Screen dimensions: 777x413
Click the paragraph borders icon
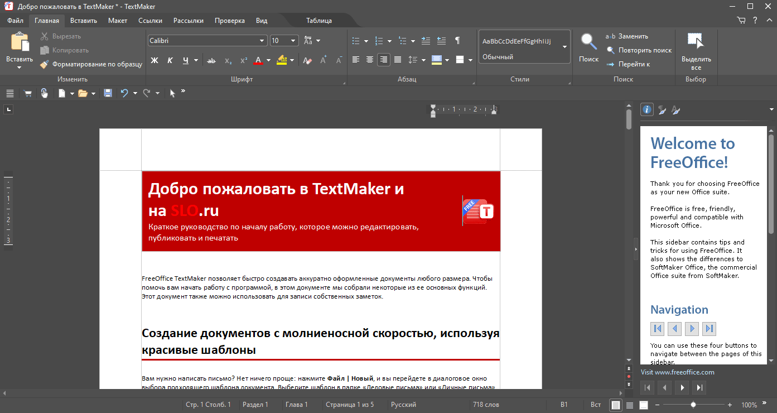[460, 60]
